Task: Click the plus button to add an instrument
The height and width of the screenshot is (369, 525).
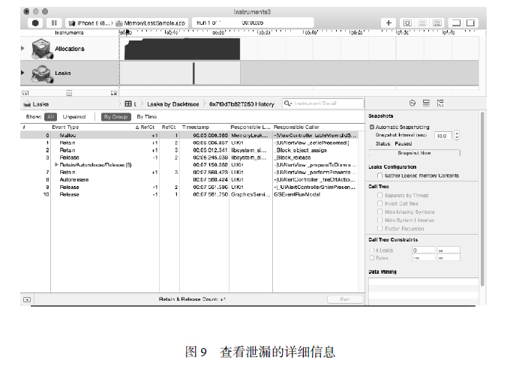Action: (x=388, y=23)
